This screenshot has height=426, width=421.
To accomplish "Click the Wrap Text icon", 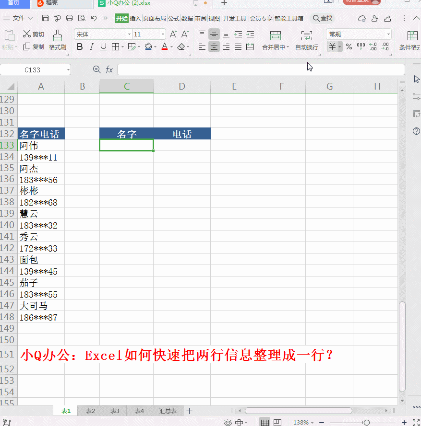I will tap(306, 35).
